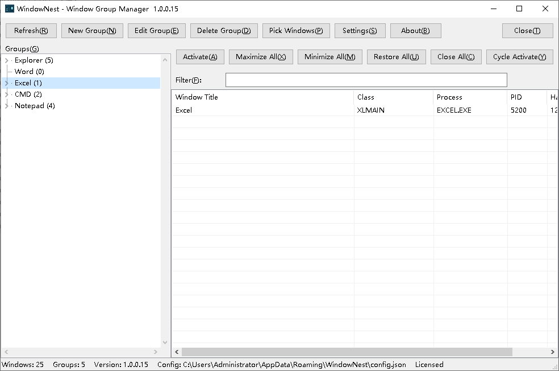This screenshot has width=559, height=371.
Task: Click the window list horizontal scrollbar
Action: (x=364, y=352)
